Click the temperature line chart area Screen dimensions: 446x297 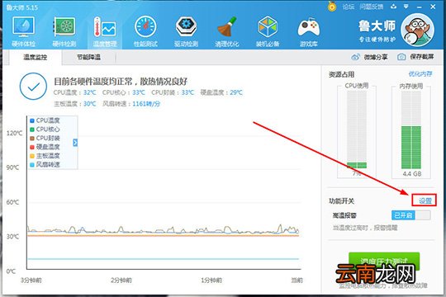(x=164, y=193)
